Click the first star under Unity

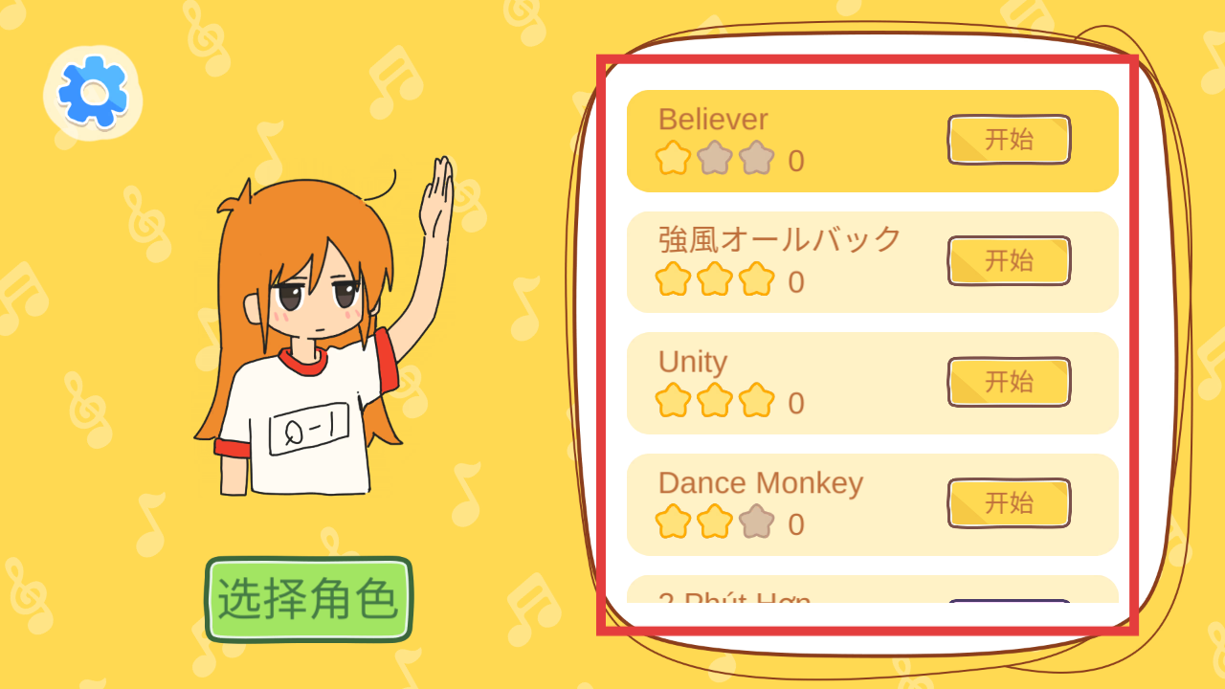674,400
